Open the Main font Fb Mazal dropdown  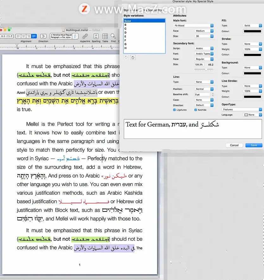coord(193,26)
